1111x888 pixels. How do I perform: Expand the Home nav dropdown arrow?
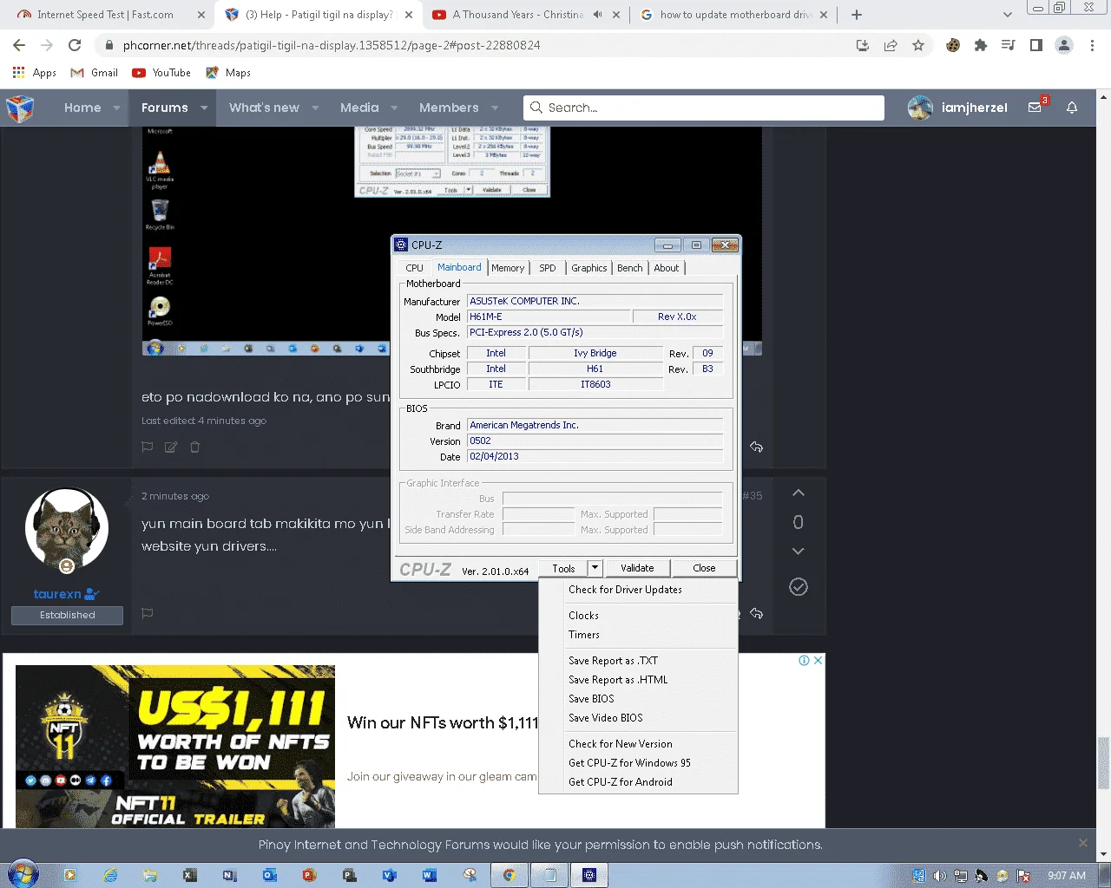pyautogui.click(x=116, y=108)
